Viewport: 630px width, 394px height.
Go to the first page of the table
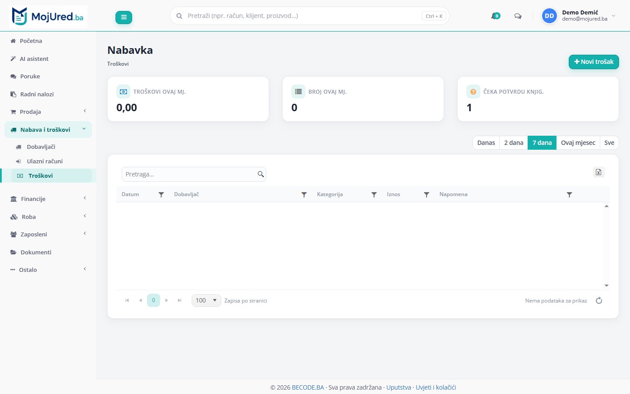click(127, 300)
